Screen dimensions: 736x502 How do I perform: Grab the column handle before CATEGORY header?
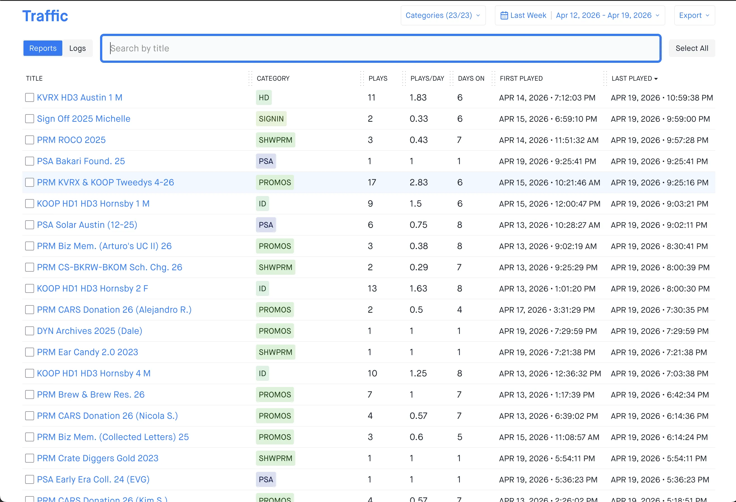pos(250,78)
